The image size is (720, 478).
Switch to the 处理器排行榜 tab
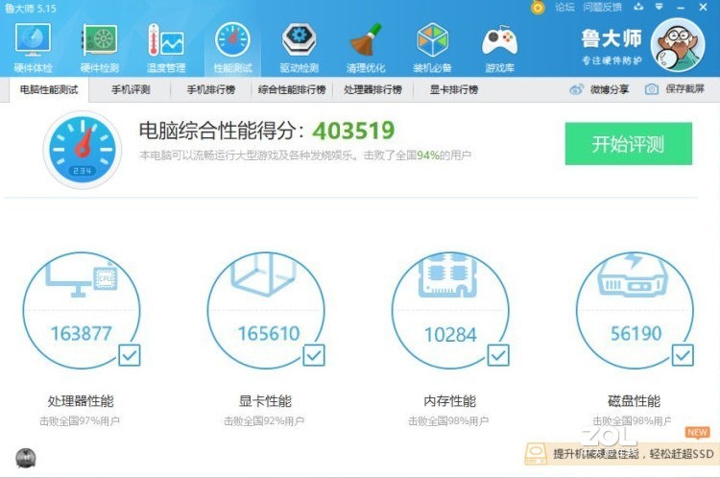click(372, 89)
